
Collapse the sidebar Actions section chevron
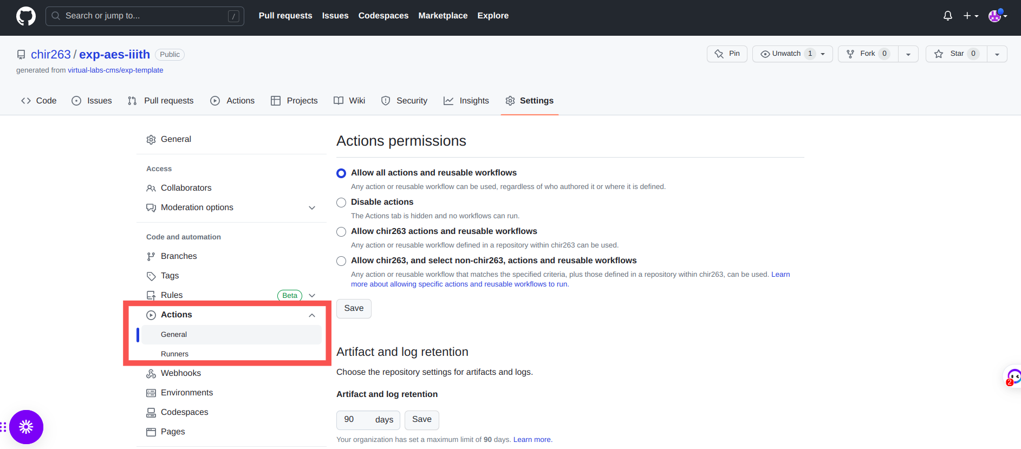click(312, 315)
